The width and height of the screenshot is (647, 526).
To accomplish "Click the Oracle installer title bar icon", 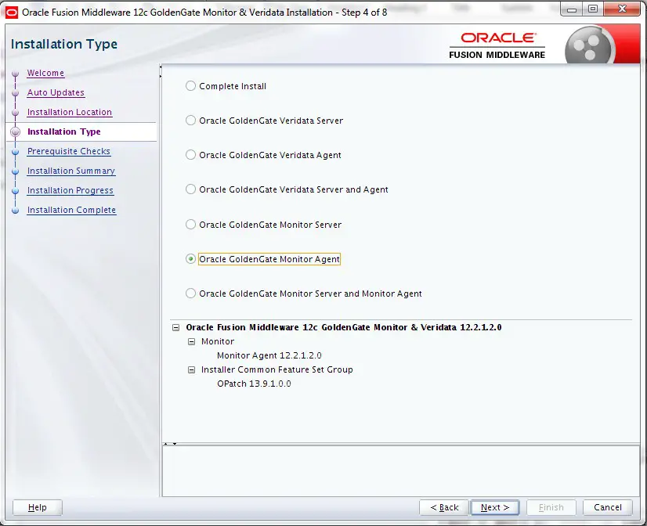I will (x=11, y=13).
